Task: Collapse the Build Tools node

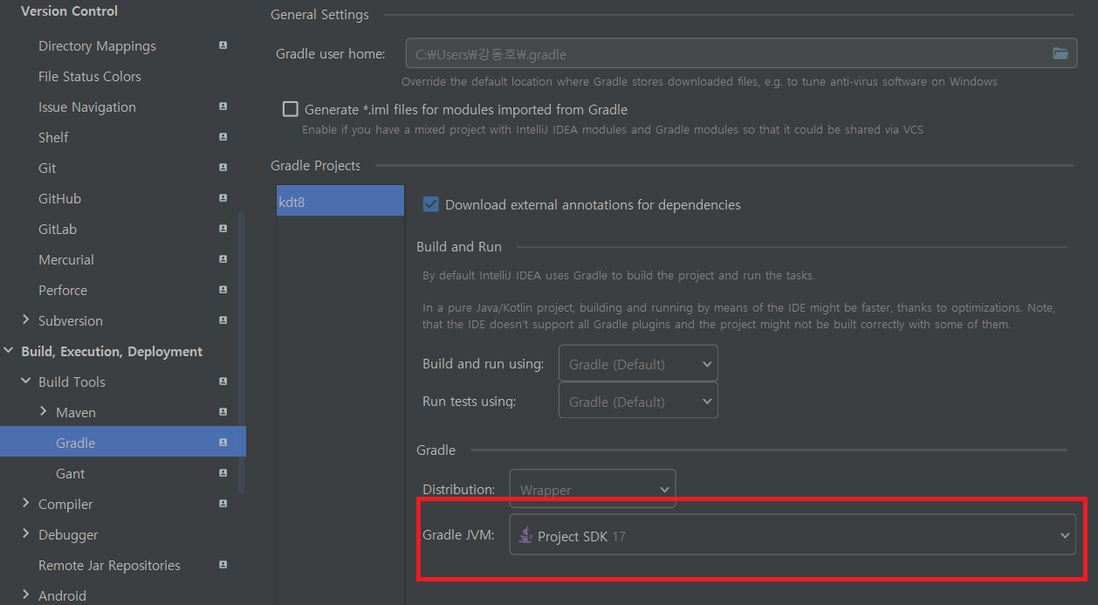Action: pyautogui.click(x=25, y=382)
